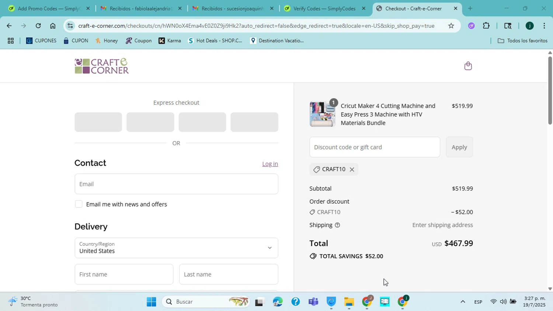553x311 pixels.
Task: Switch to Verify Codes SimplyCodes tab
Action: tap(325, 8)
